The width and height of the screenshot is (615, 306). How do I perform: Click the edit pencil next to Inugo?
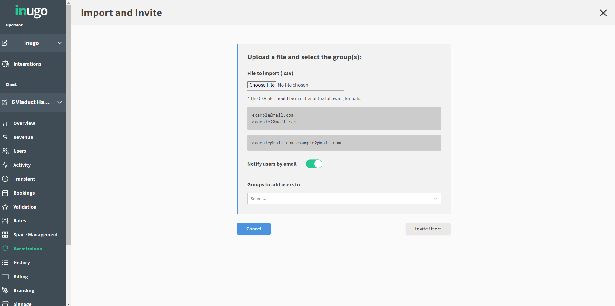(5, 43)
